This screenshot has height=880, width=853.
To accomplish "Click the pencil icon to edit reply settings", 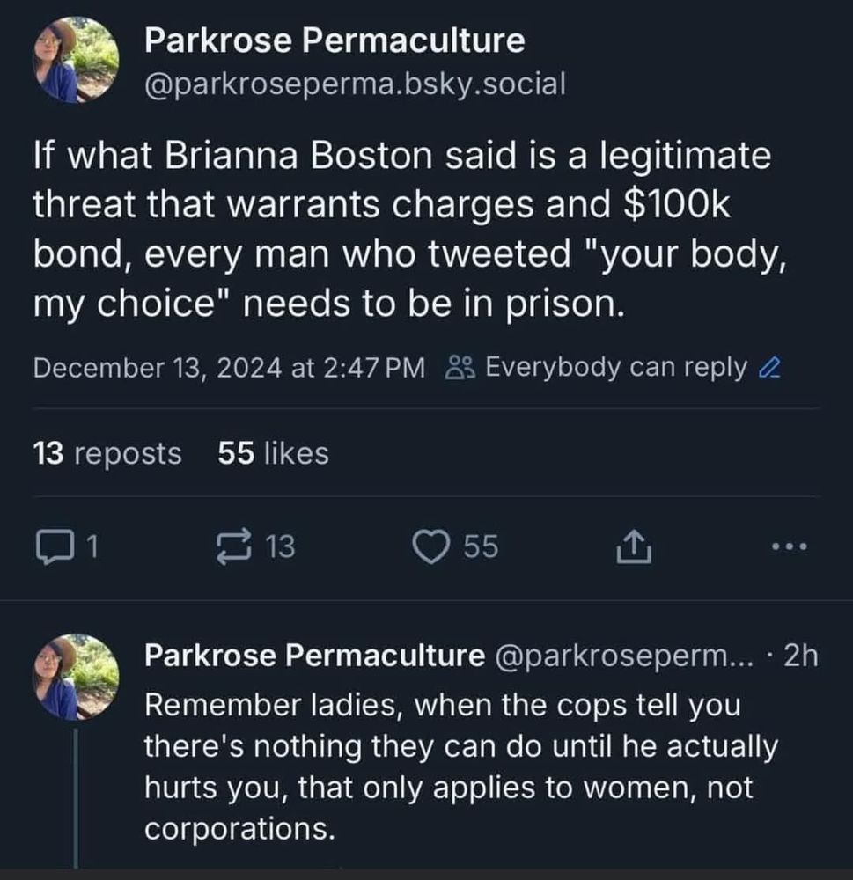I will tap(769, 368).
